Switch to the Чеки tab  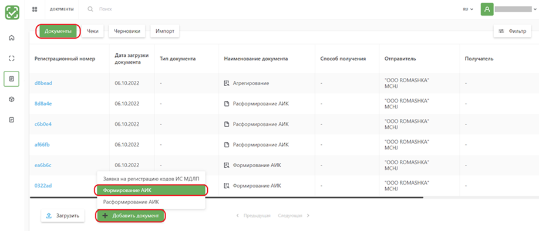click(93, 31)
